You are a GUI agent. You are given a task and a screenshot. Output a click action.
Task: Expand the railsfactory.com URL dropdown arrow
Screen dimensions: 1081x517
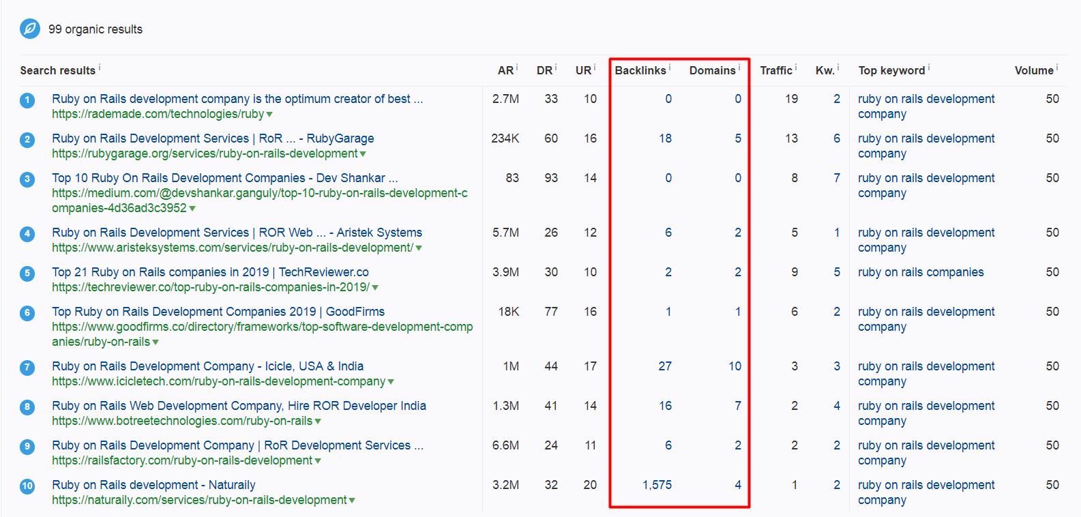(318, 461)
